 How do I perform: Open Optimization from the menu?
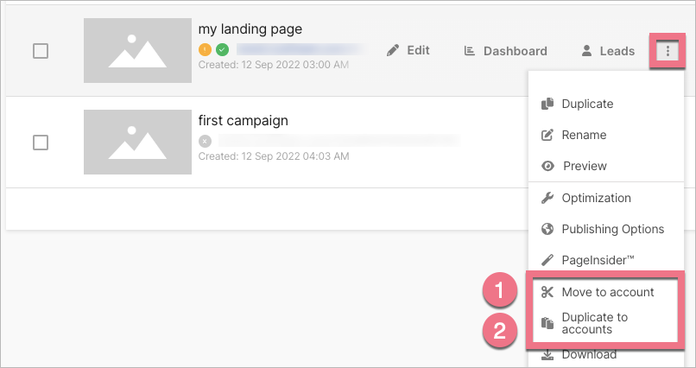[x=596, y=198]
